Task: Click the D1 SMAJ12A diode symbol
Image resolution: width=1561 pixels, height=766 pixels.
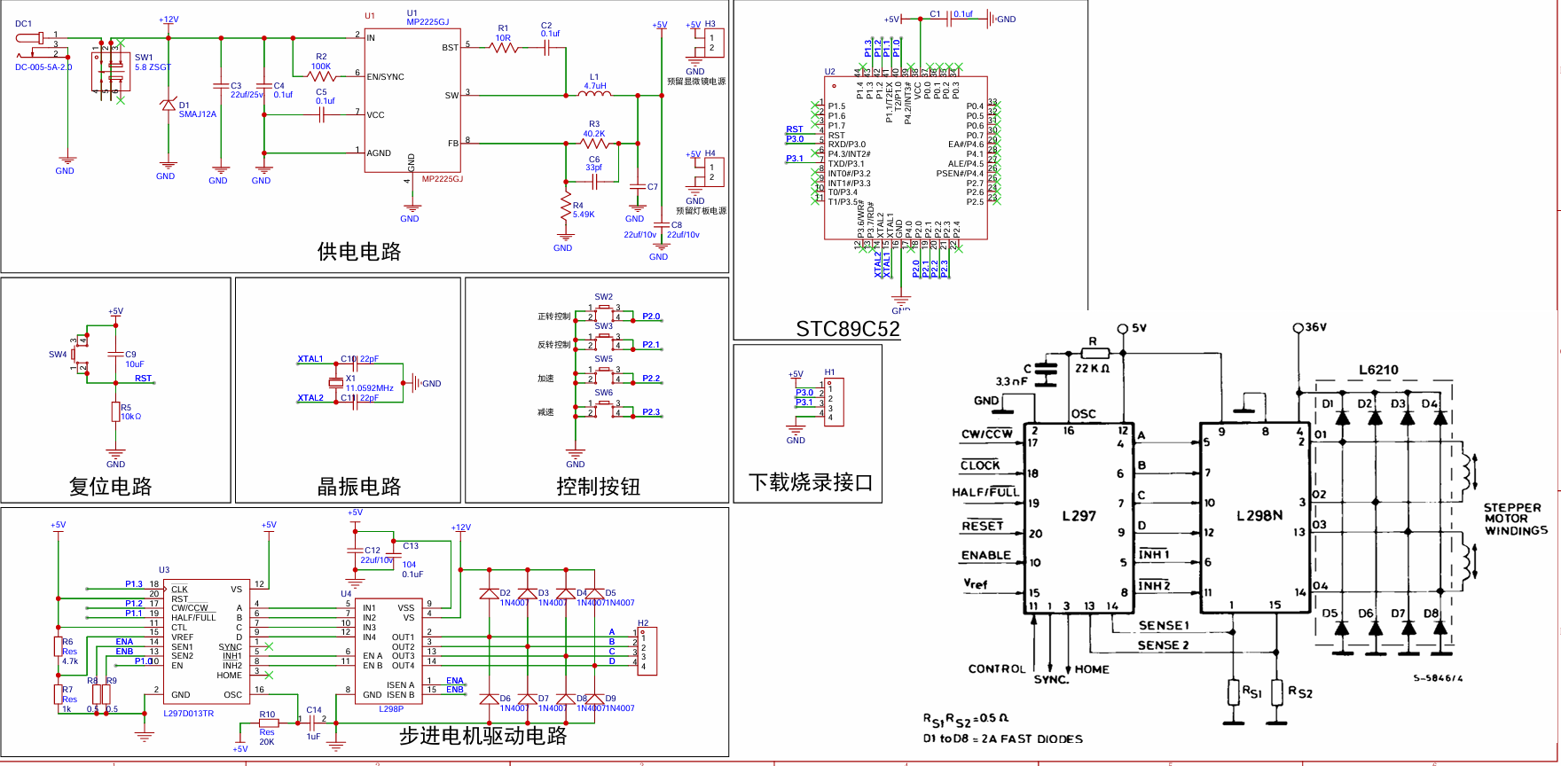Action: click(x=168, y=105)
